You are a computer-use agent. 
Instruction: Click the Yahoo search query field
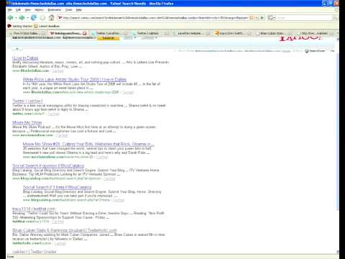coord(54,38)
